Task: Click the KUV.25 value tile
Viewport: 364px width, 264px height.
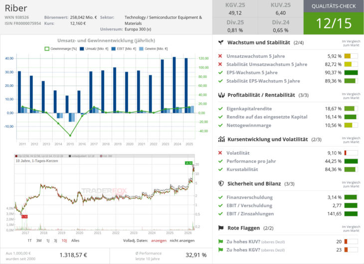Action: (x=281, y=9)
